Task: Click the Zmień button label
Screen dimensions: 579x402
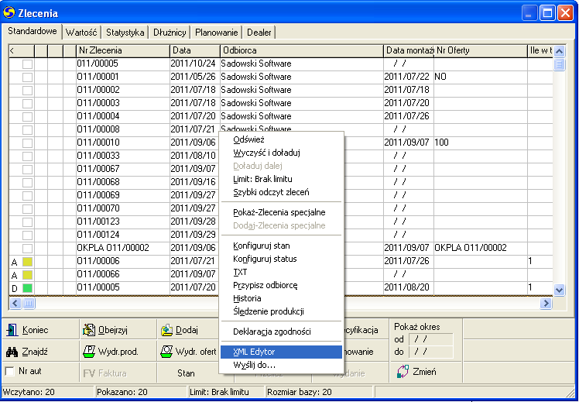Action: coord(424,372)
